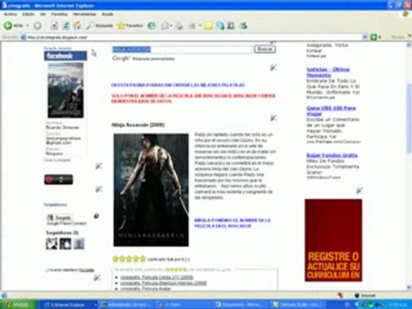
Task: Open the Archivo menu
Action: 10,14
